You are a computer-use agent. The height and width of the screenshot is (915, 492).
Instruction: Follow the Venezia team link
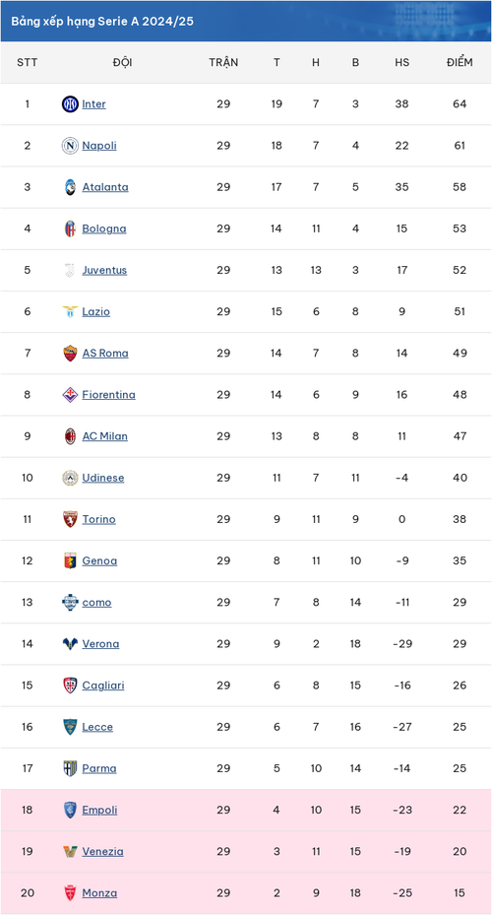[102, 851]
